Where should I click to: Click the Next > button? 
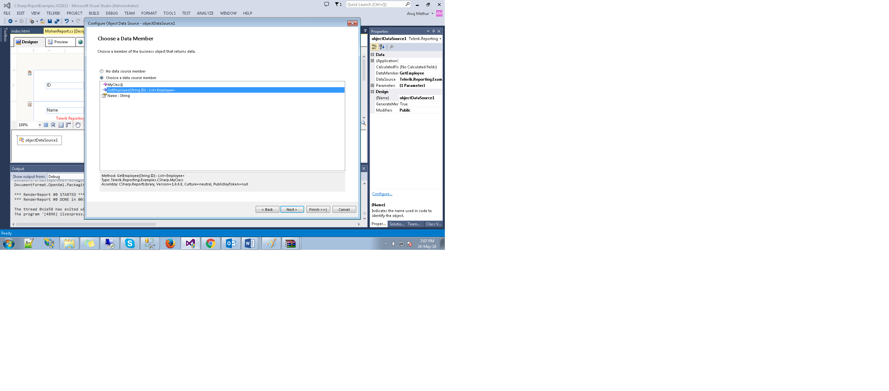(292, 209)
